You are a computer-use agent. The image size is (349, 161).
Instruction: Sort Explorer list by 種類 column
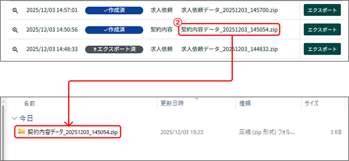[x=245, y=103]
